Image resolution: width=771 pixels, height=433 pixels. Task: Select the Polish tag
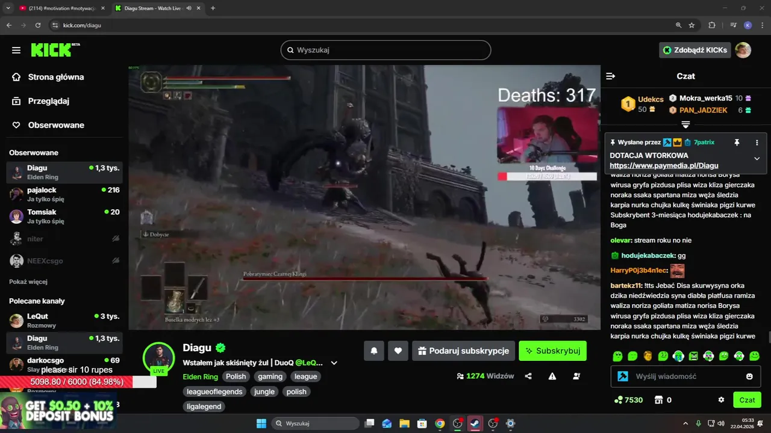tap(236, 376)
